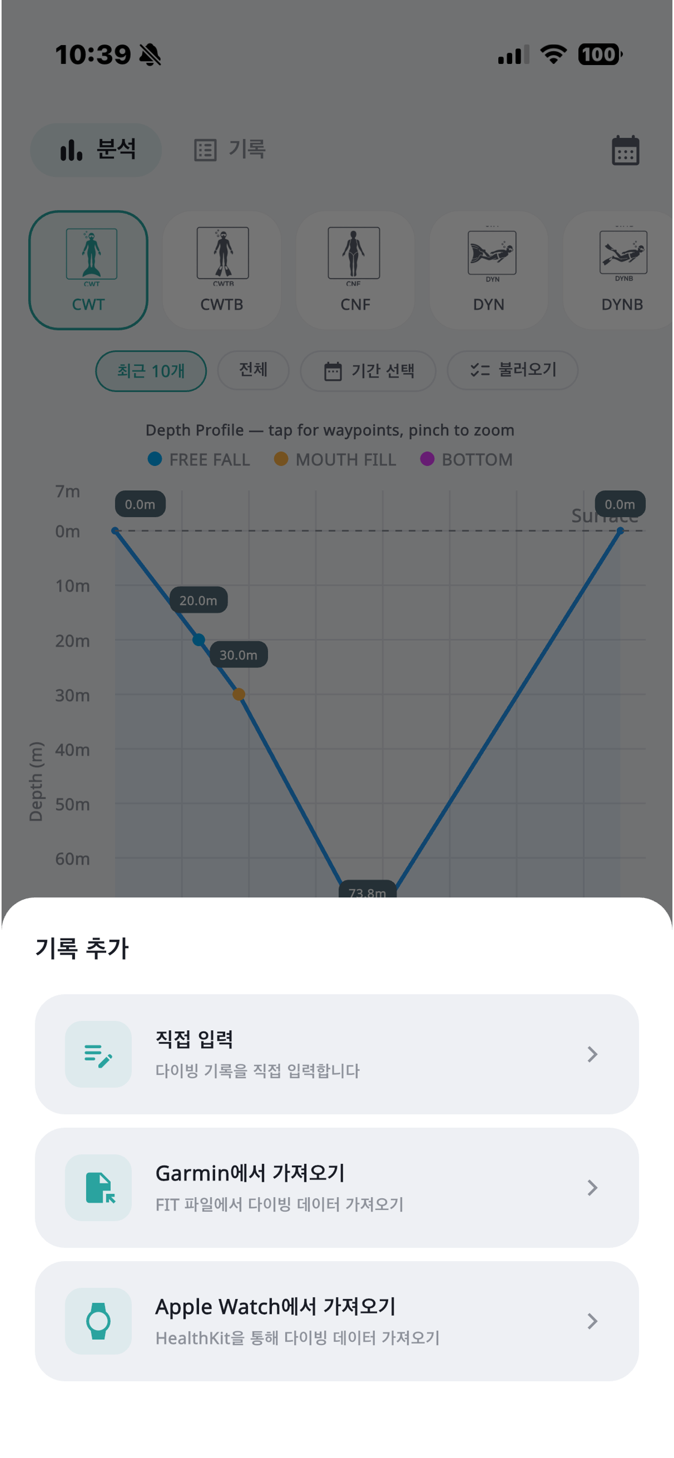Tap the manual entry pencil icon
The height and width of the screenshot is (1458, 674).
99,1054
